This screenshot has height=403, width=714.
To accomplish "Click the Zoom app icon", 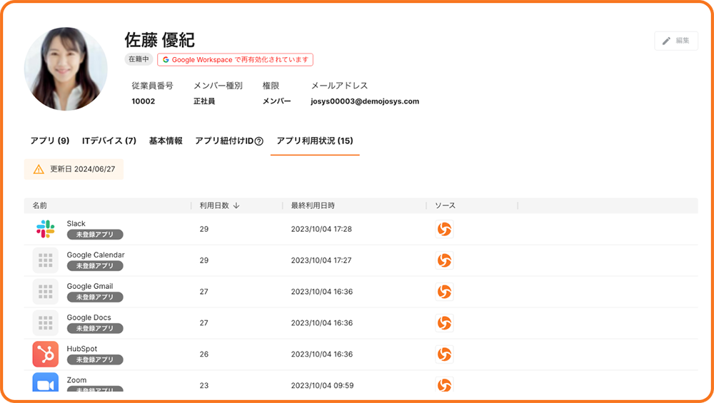I will (46, 384).
